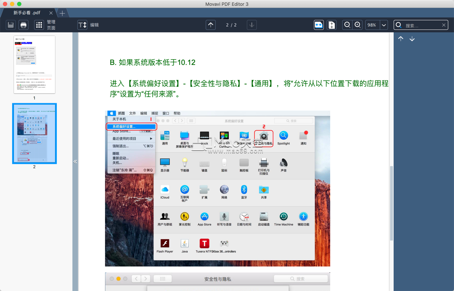The width and height of the screenshot is (454, 291).
Task: Select the page 1 thumbnail
Action: pos(34,65)
